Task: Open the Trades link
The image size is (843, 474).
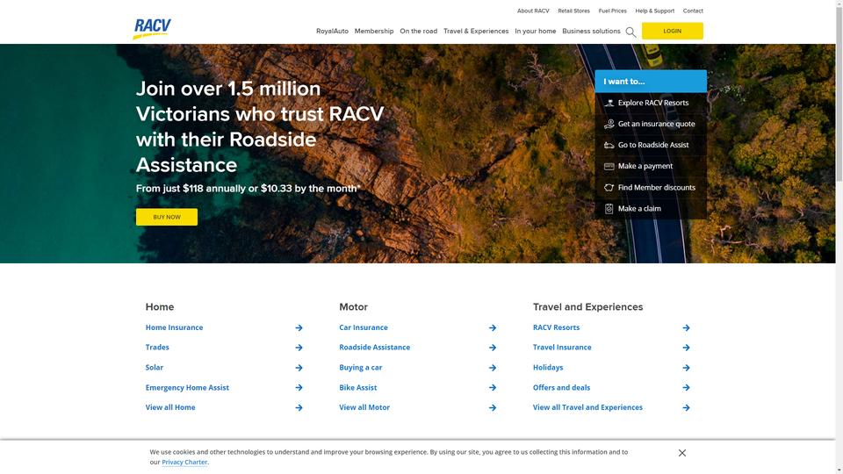Action: click(157, 348)
